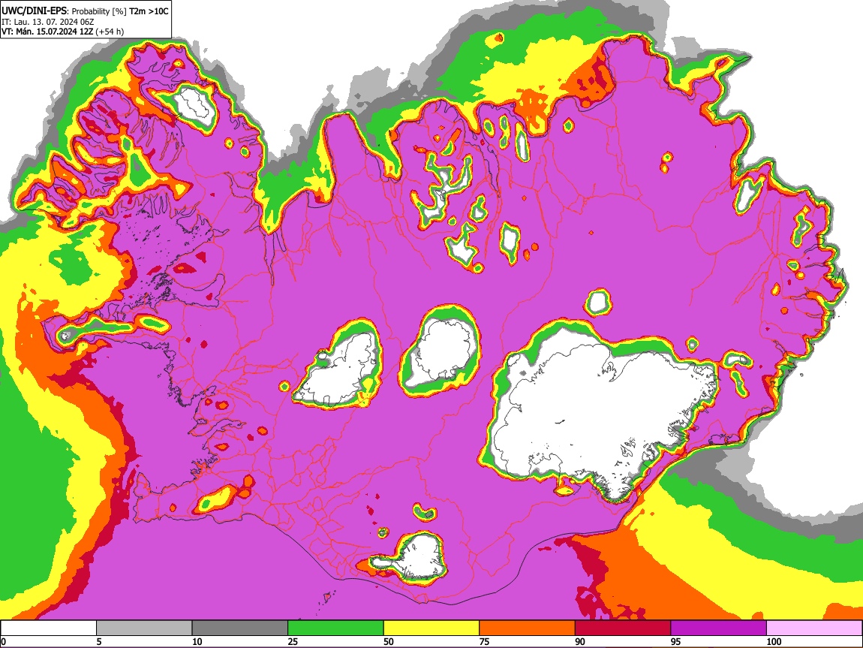
Task: Click the orange 75–90% legend swatch
Action: pyautogui.click(x=528, y=628)
